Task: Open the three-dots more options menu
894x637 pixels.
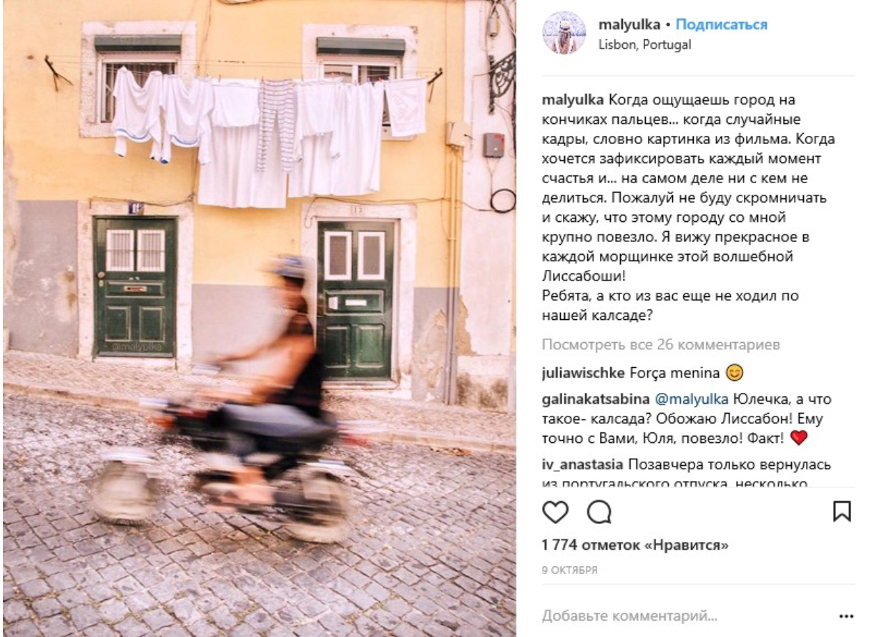Action: pos(846,616)
